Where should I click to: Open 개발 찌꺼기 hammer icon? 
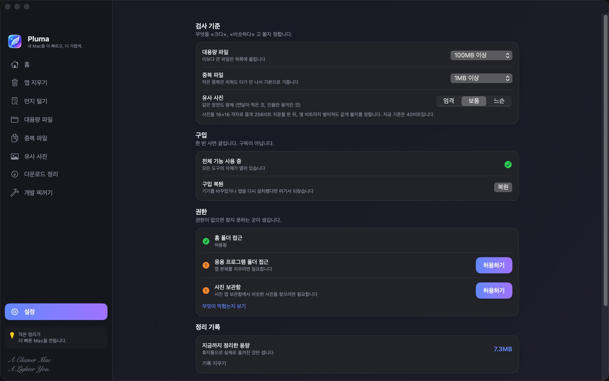tap(14, 192)
